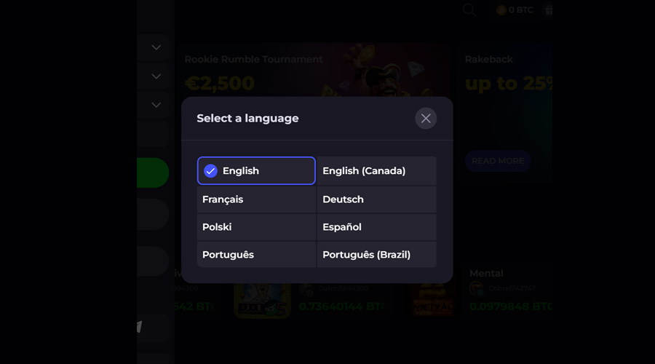Switch the language to Polski

tap(256, 227)
